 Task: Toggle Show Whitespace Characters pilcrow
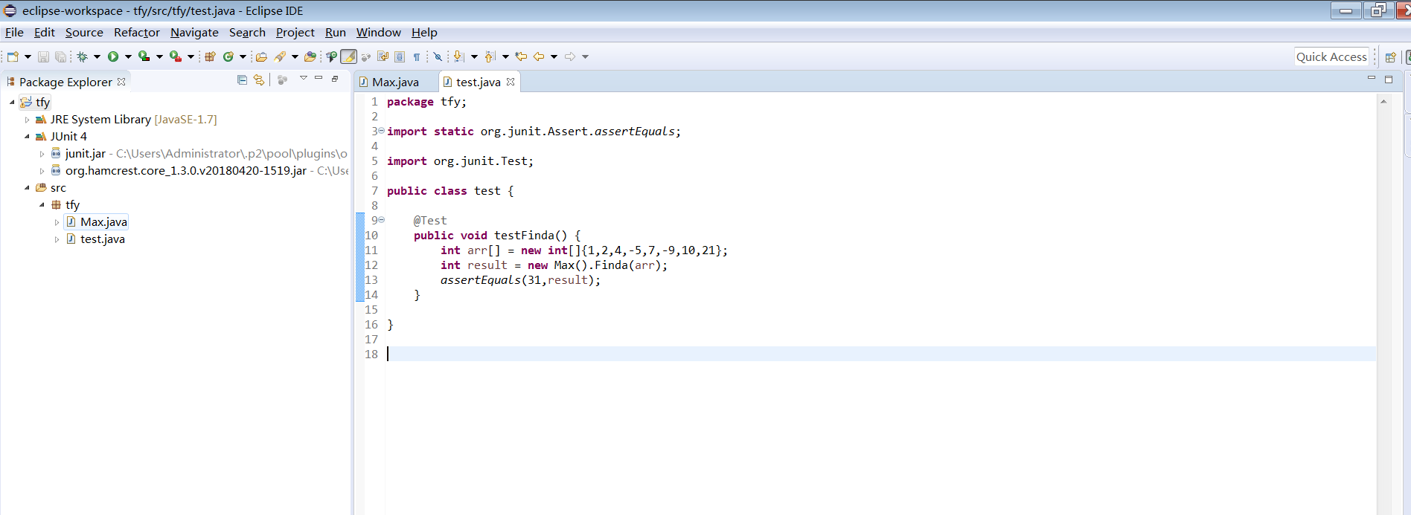click(x=417, y=56)
